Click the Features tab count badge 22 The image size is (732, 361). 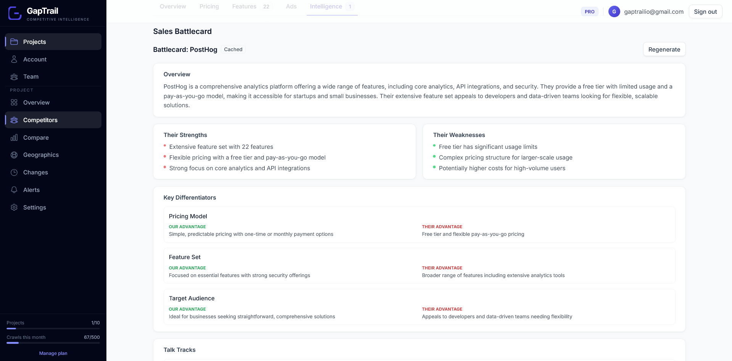[x=266, y=6]
